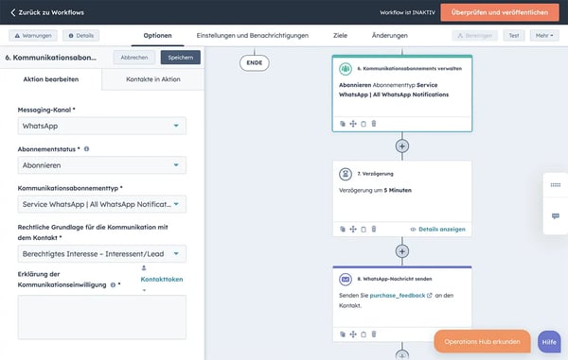Viewport: 568px width, 360px height.
Task: Clipboard icon on Kommunikationsabonnements card
Action: tap(364, 124)
